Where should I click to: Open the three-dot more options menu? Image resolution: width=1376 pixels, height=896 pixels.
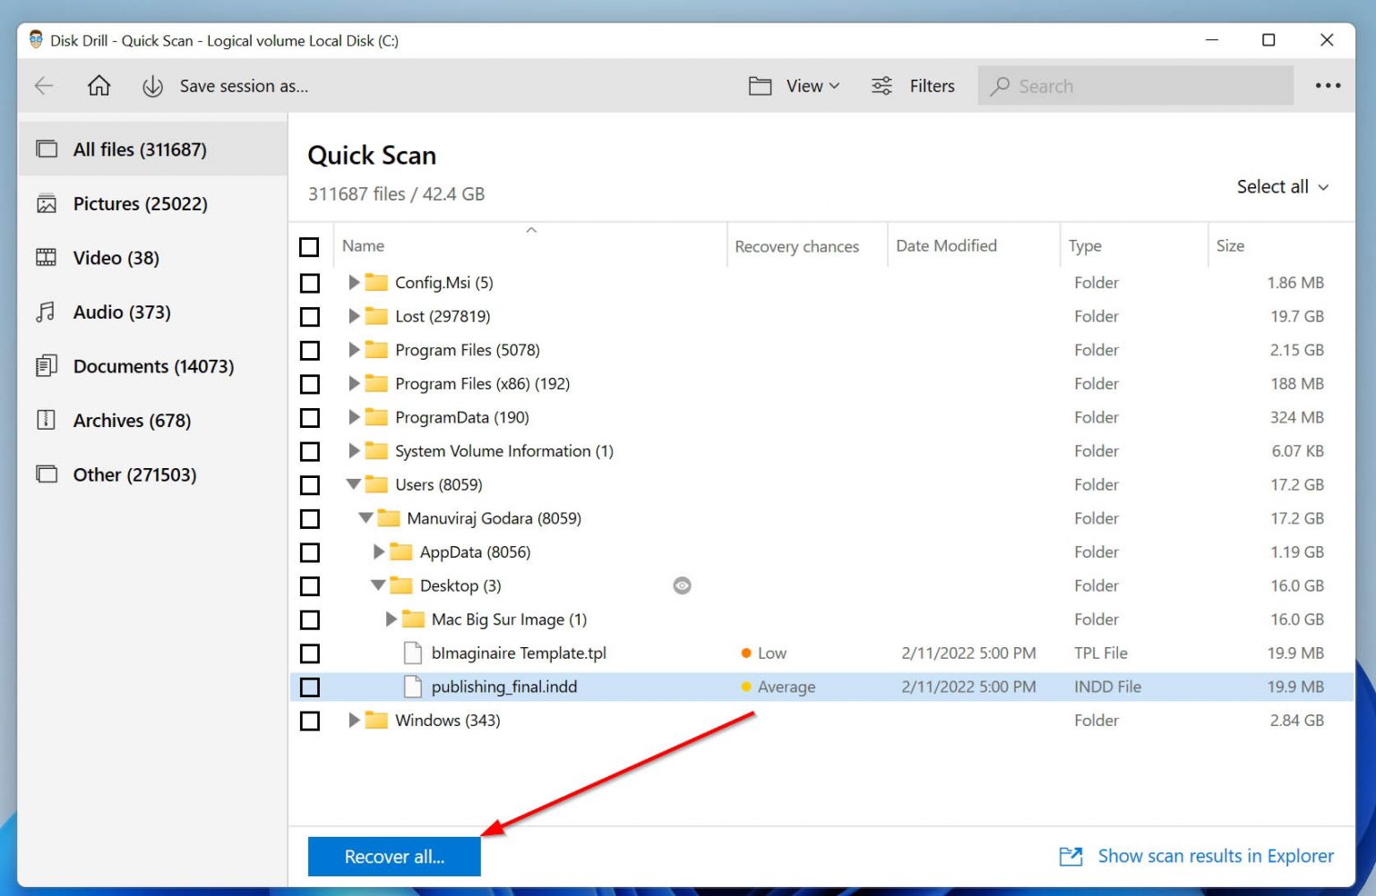pos(1328,86)
